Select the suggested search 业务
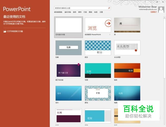 [x=75, y=12]
